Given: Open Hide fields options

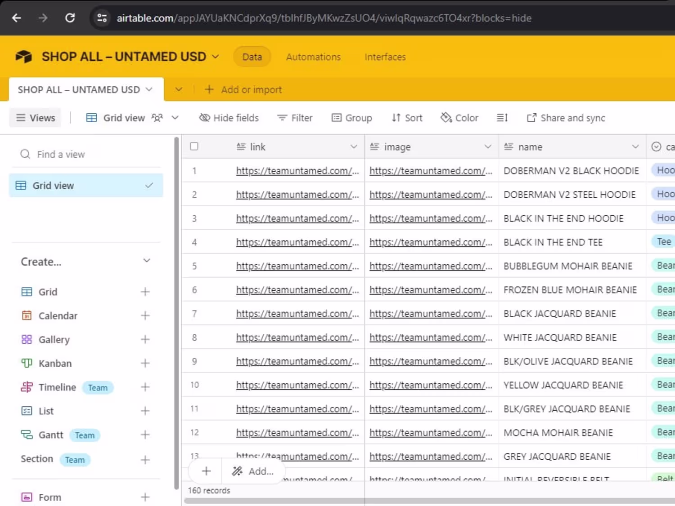Looking at the screenshot, I should 229,118.
